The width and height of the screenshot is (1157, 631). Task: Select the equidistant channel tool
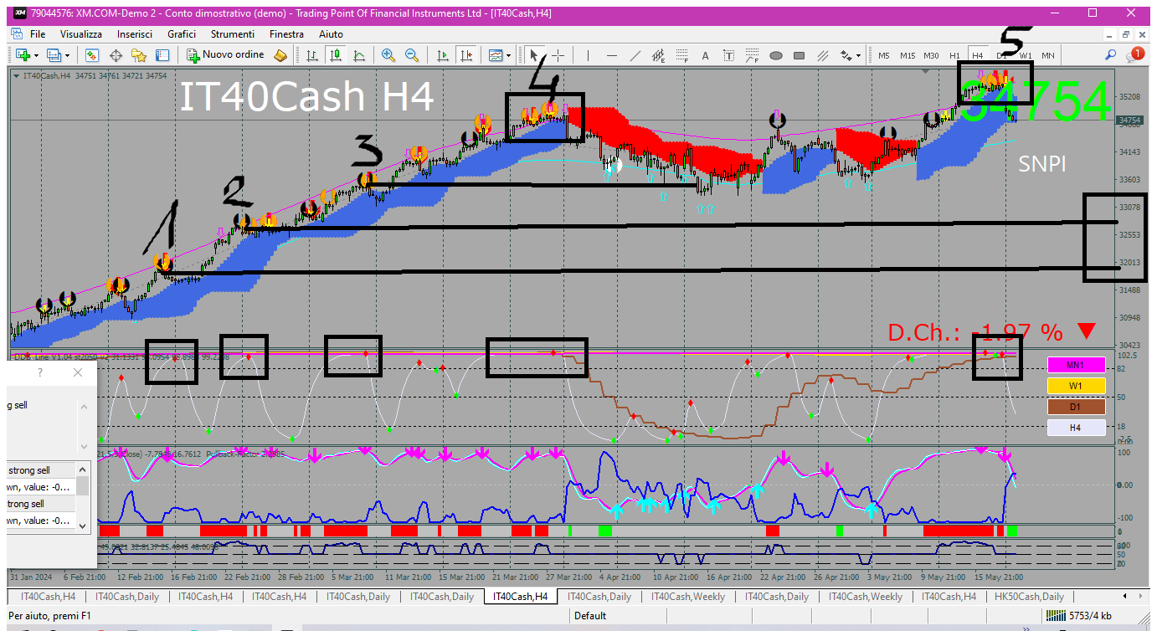click(x=659, y=55)
